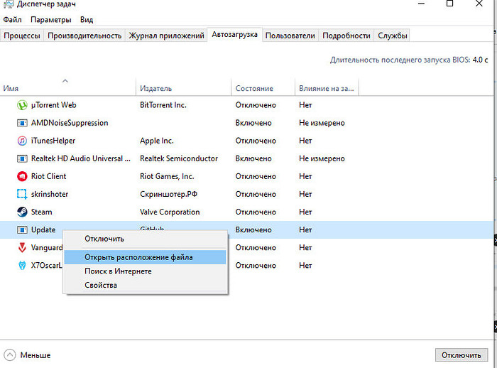Click the Realtek HD Audio icon

[22, 158]
